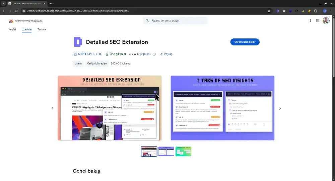Focus the Uzantı ve tema arayın search field
Image resolution: width=335 pixels, height=181 pixels.
175,21
